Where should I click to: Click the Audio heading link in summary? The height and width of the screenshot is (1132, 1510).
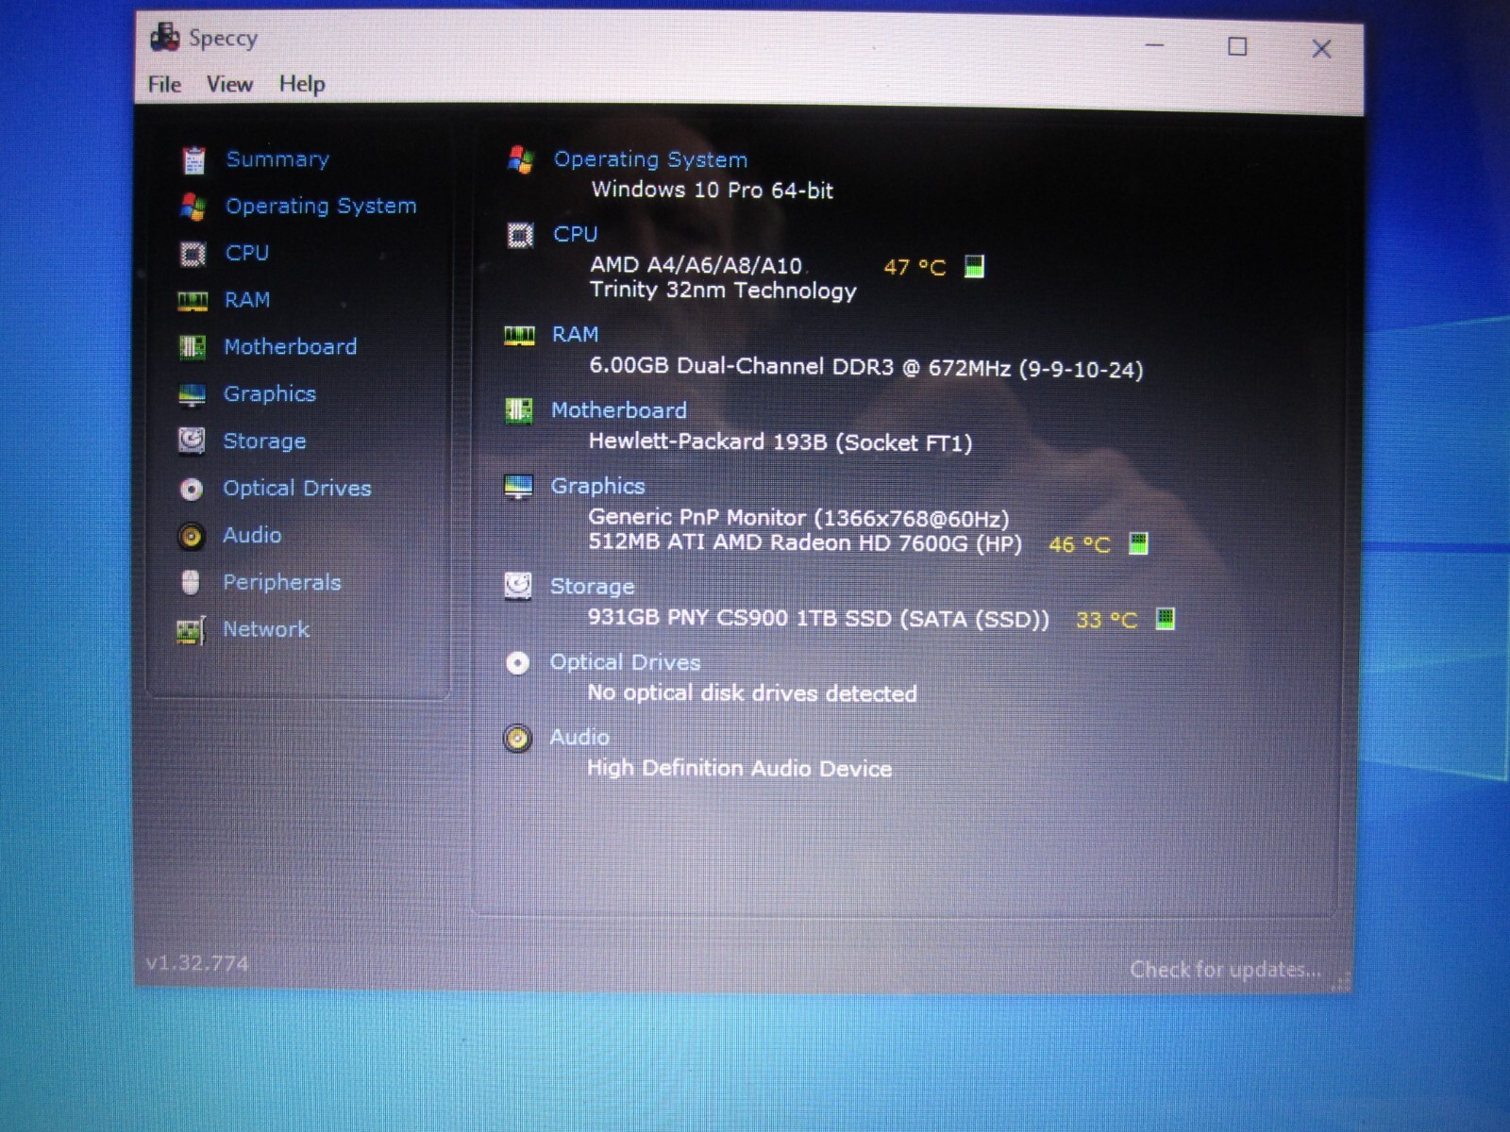pos(579,737)
